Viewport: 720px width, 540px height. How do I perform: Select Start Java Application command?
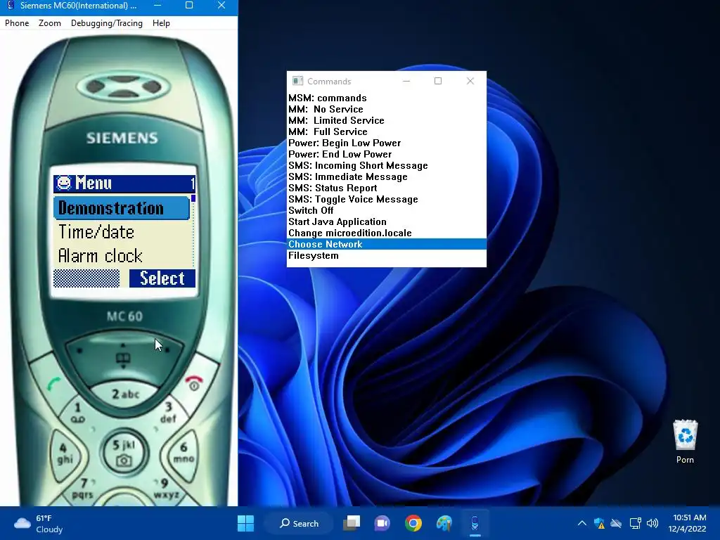coord(387,221)
